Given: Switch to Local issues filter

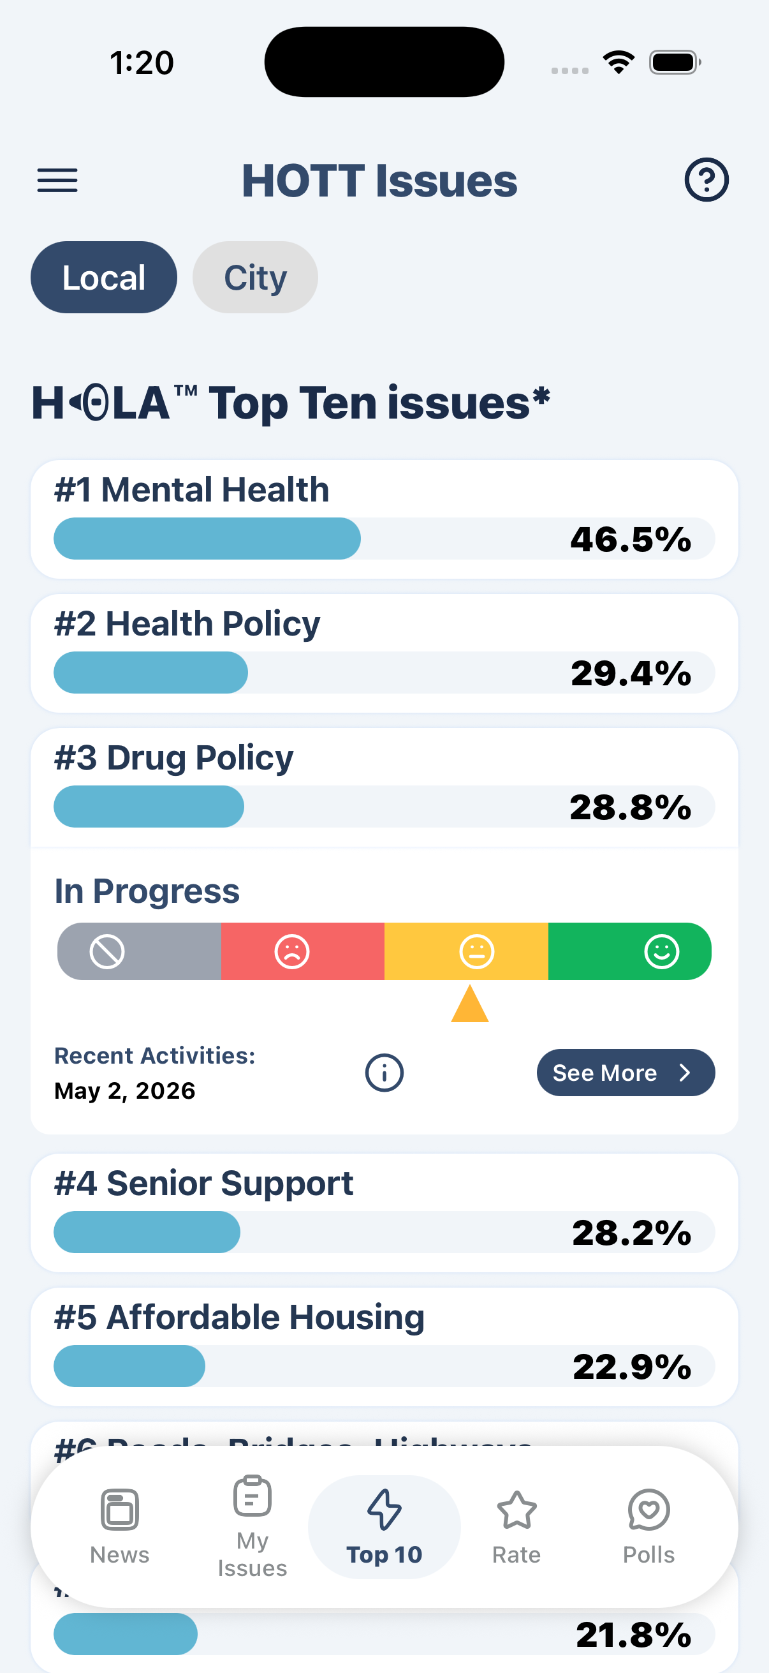Looking at the screenshot, I should pyautogui.click(x=104, y=278).
